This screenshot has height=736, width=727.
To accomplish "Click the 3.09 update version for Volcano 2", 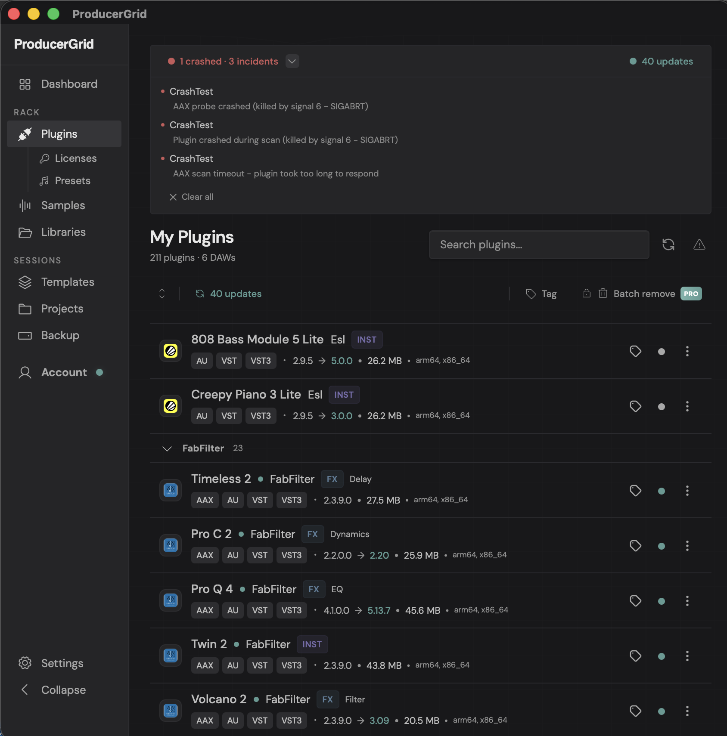I will [x=379, y=721].
